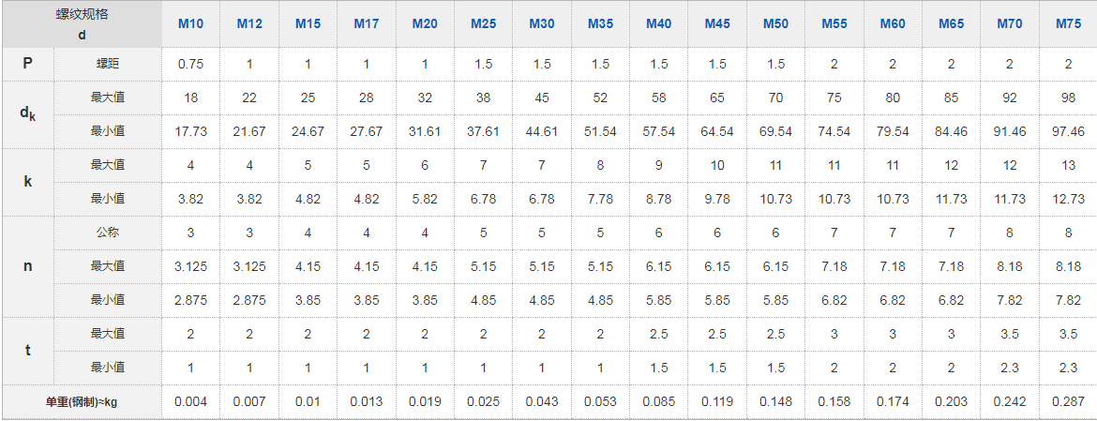Click the 螺纹规格 d header cell
This screenshot has height=421, width=1097.
[x=82, y=23]
